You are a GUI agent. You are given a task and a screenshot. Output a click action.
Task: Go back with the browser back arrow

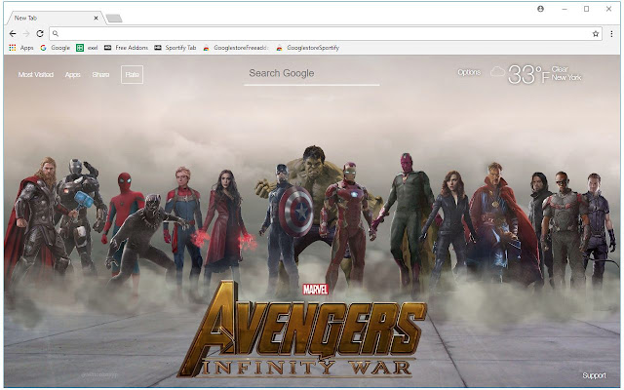click(x=13, y=34)
